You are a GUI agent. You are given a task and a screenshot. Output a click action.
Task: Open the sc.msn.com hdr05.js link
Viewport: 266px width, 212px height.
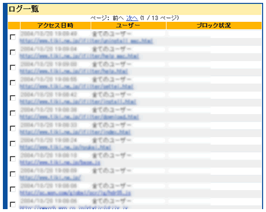(x=75, y=193)
